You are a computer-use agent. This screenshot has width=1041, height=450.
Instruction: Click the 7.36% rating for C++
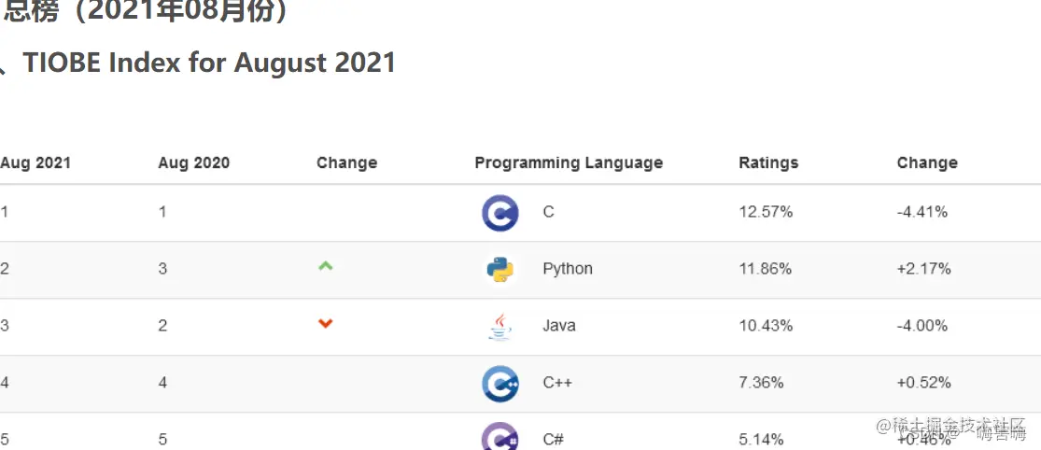(761, 383)
